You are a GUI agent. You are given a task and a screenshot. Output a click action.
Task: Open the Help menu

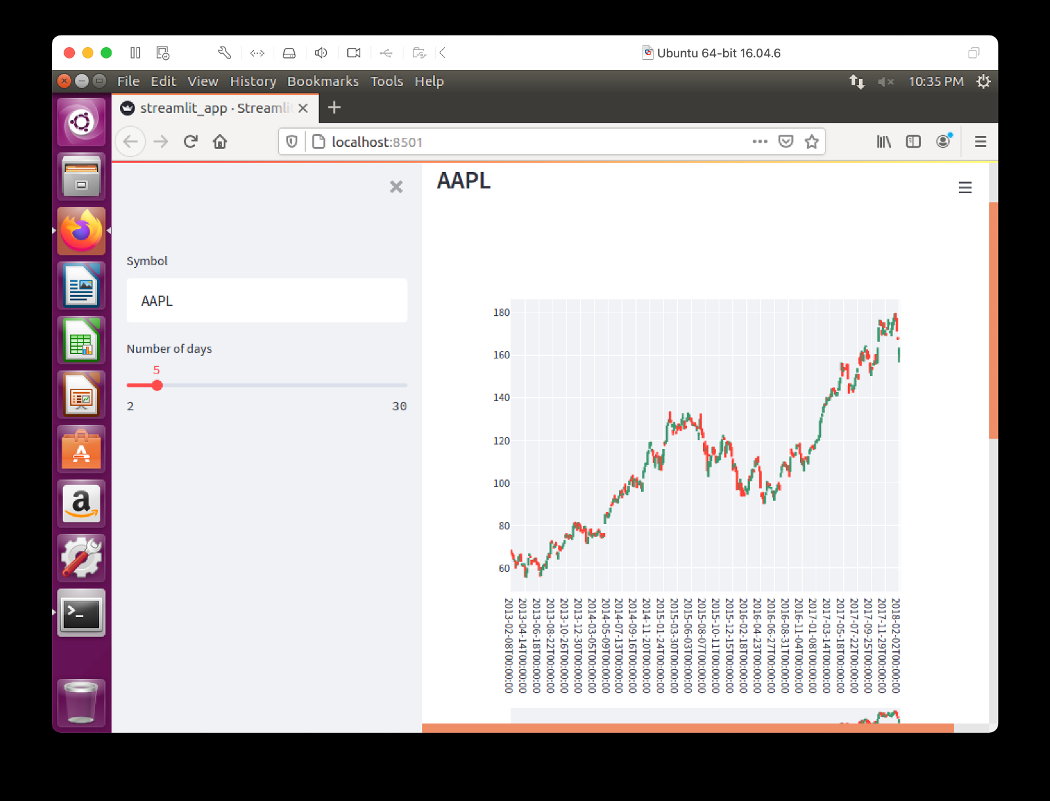(429, 81)
